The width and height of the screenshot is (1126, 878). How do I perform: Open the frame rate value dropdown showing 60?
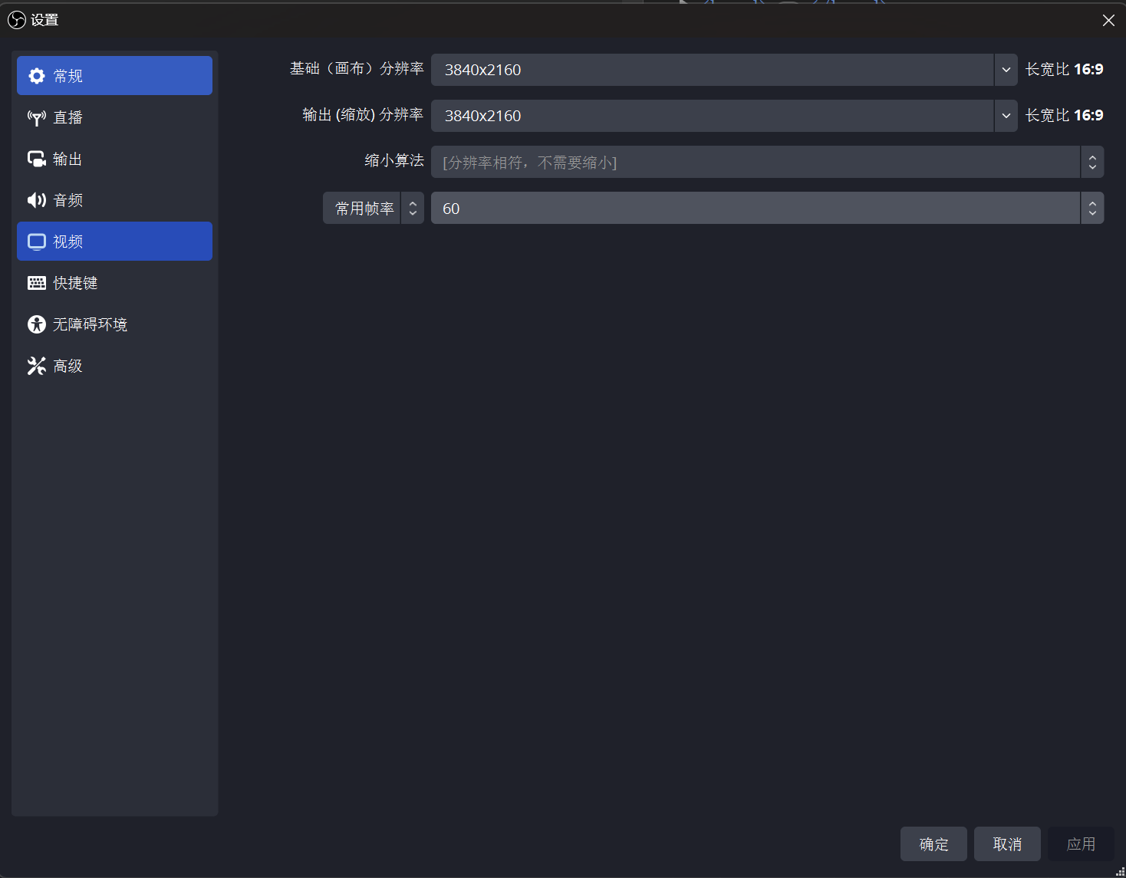767,208
